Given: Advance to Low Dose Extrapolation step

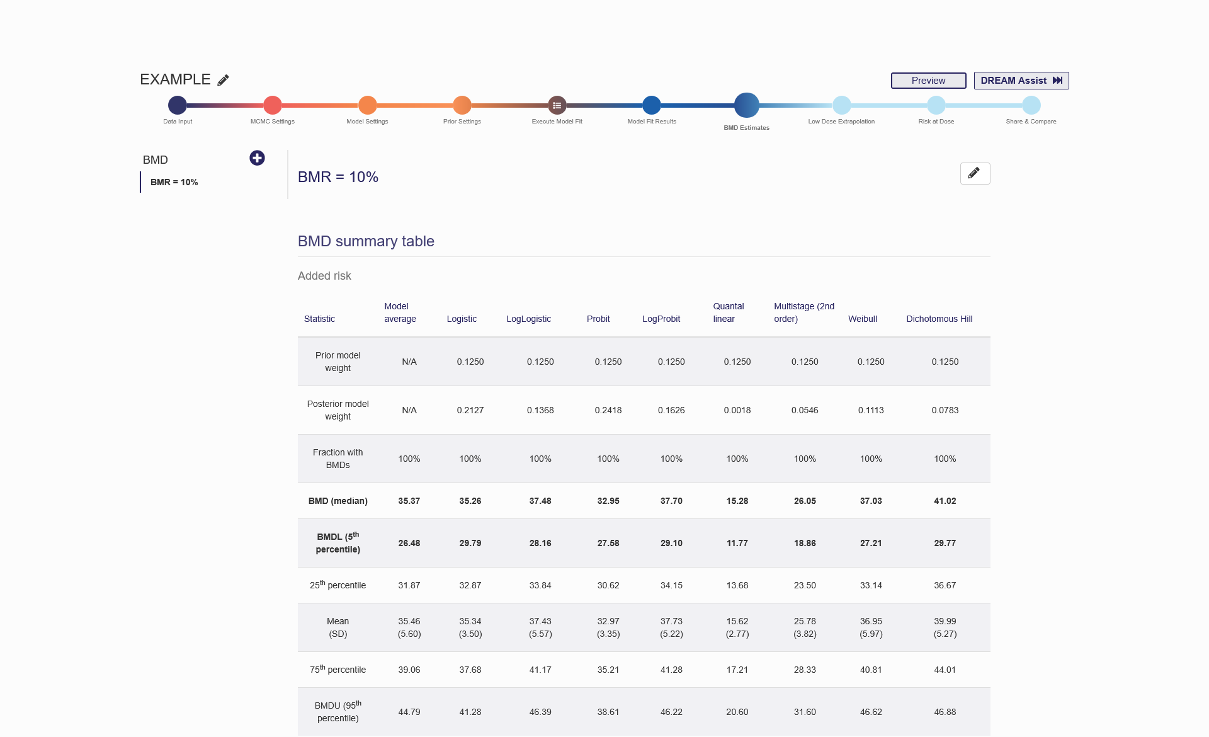Looking at the screenshot, I should tap(841, 105).
